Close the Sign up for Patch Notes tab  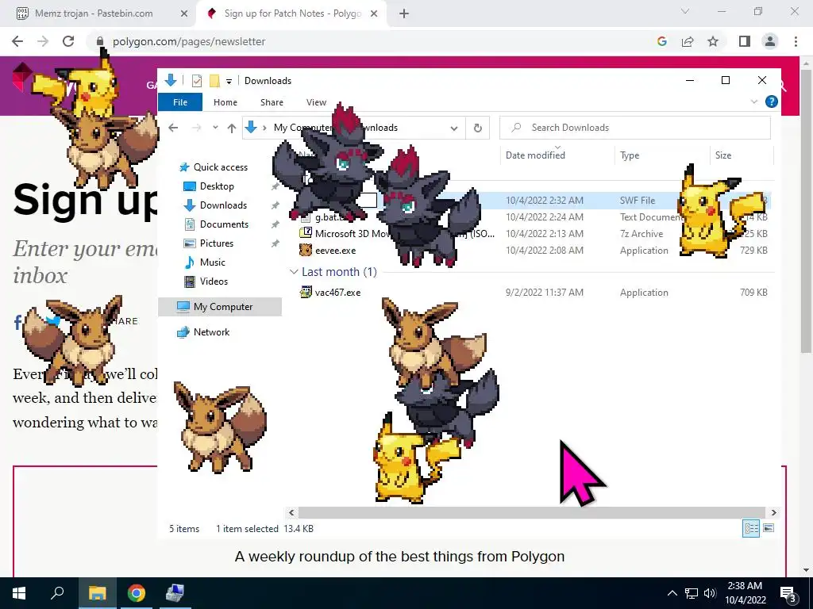[x=374, y=13]
